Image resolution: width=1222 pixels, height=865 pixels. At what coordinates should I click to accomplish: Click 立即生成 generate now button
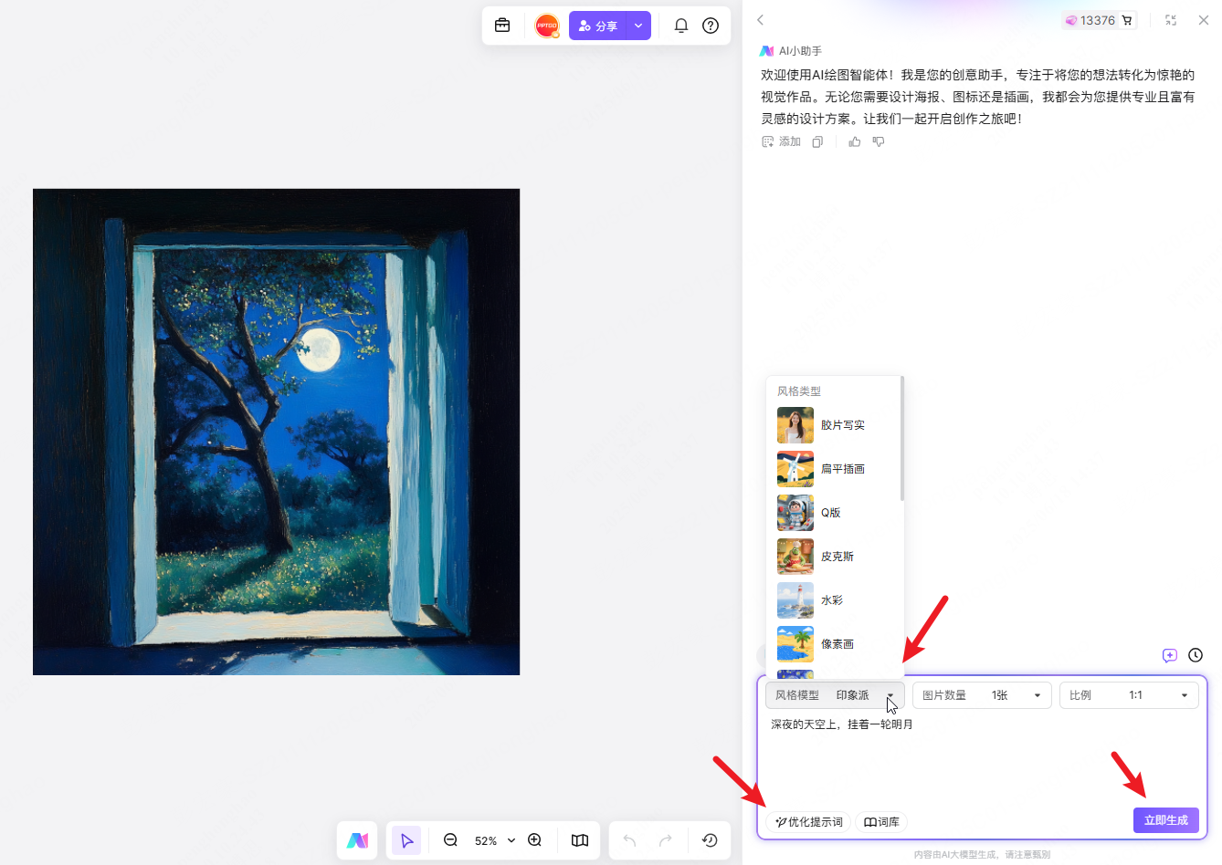tap(1165, 820)
